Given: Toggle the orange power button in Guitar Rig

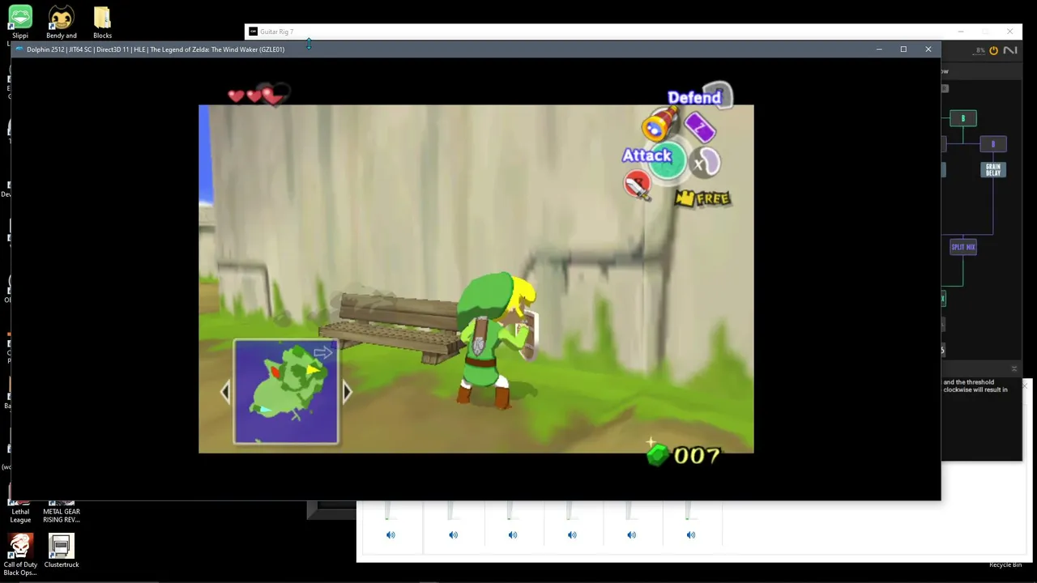Looking at the screenshot, I should point(993,50).
